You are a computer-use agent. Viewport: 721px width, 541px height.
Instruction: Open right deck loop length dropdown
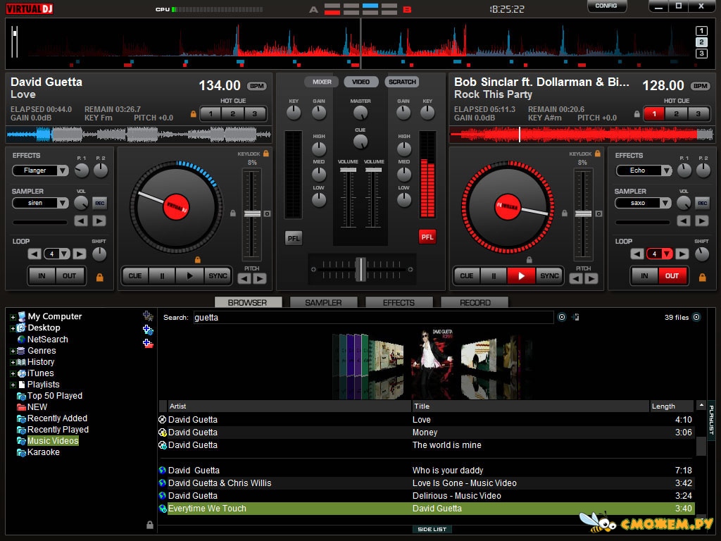click(x=667, y=254)
